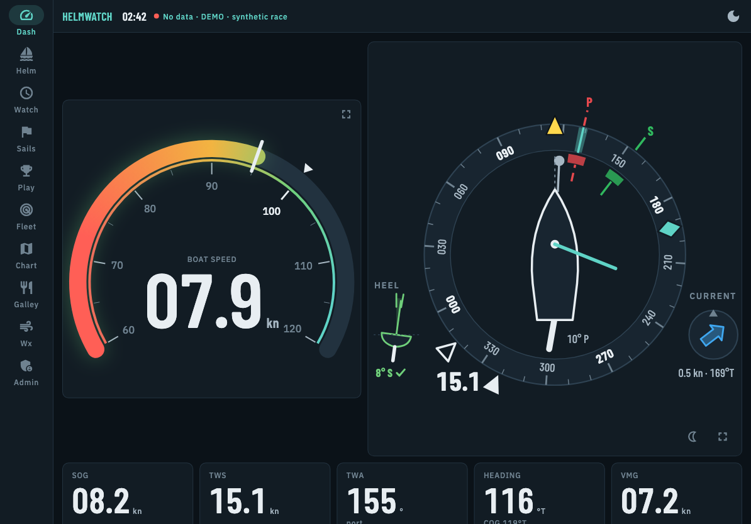Click the 090 compass ring label
Viewport: 751px width, 524px height.
505,153
